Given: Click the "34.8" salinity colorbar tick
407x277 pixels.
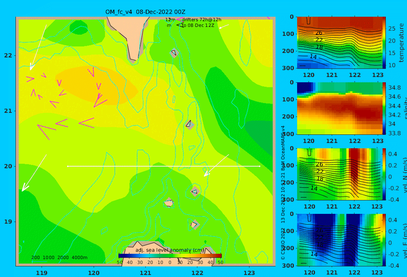Looking at the screenshot, I should tap(394, 88).
